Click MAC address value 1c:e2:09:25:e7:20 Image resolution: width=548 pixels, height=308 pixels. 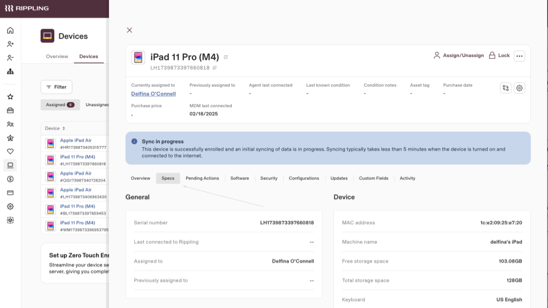(501, 222)
